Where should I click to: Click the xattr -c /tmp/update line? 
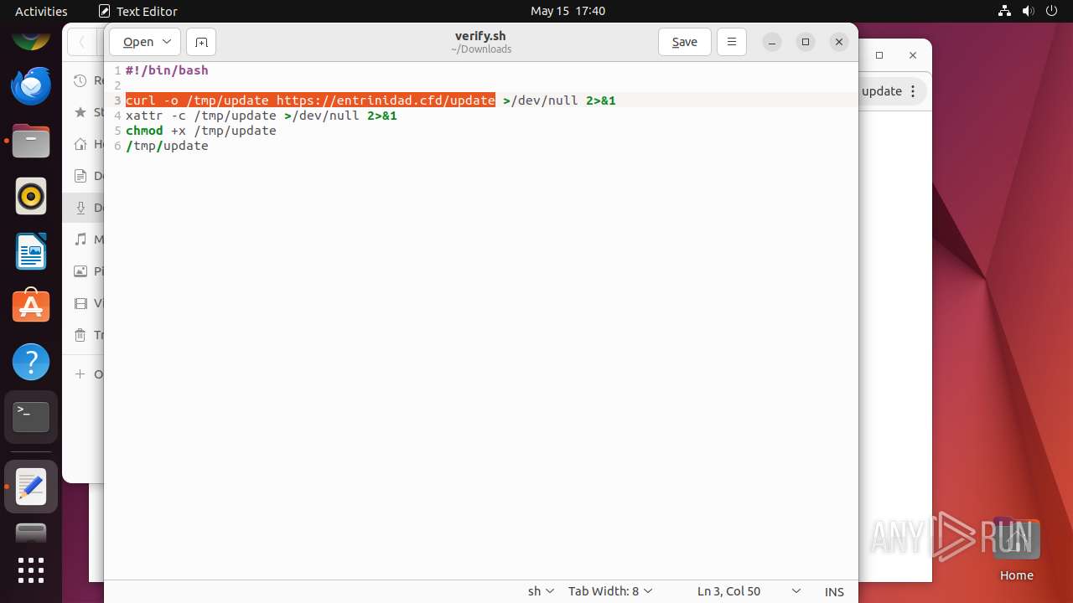click(261, 116)
